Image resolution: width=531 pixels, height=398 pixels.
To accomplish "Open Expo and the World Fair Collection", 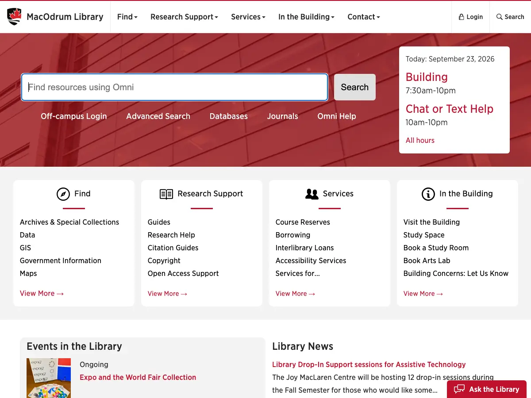I will pyautogui.click(x=138, y=377).
